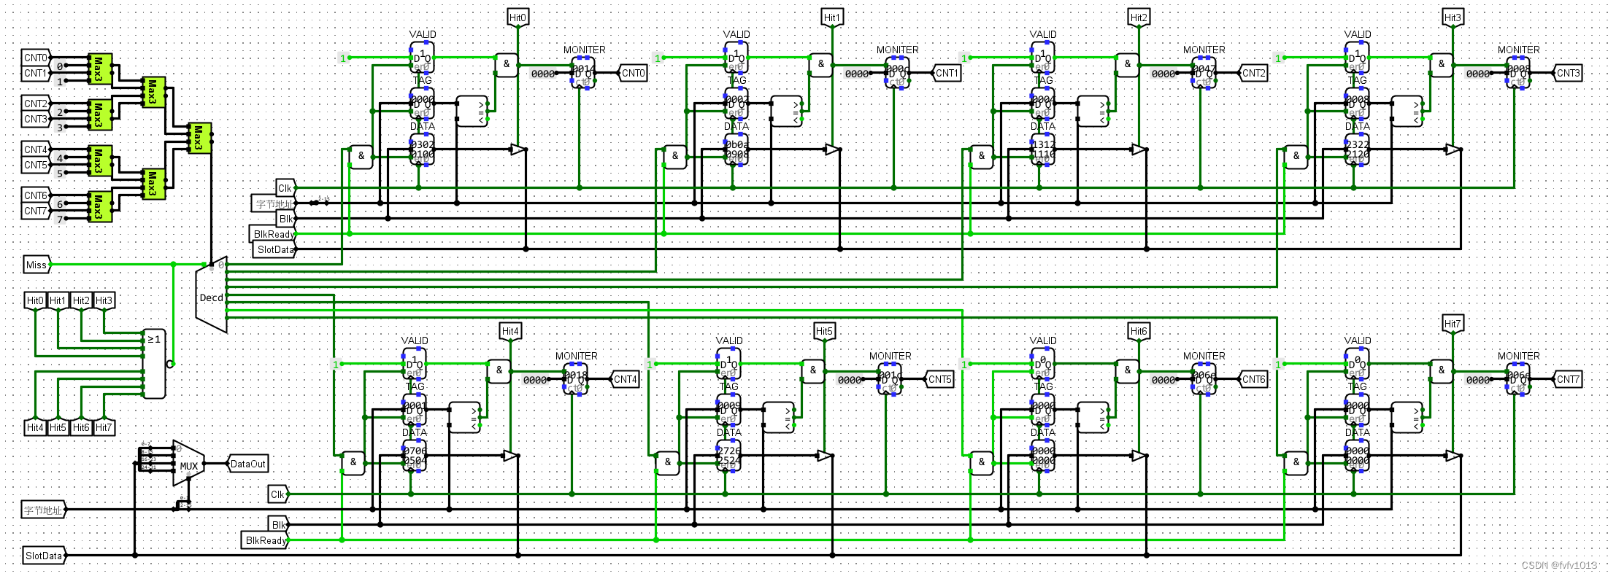Click the BlkReady tunnel above the upper SlotData tunnel
Screen dimensions: 1608x576
click(x=274, y=234)
